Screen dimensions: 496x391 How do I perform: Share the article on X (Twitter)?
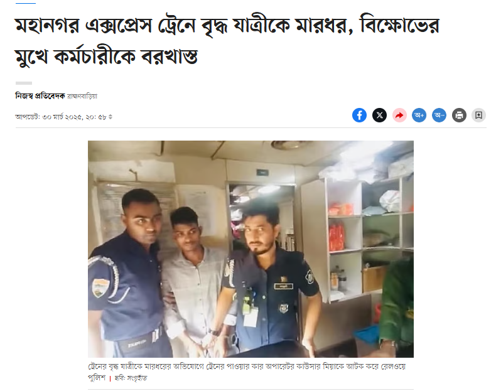(379, 115)
